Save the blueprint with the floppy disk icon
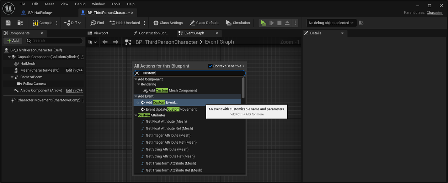The image size is (448, 183). (x=8, y=23)
